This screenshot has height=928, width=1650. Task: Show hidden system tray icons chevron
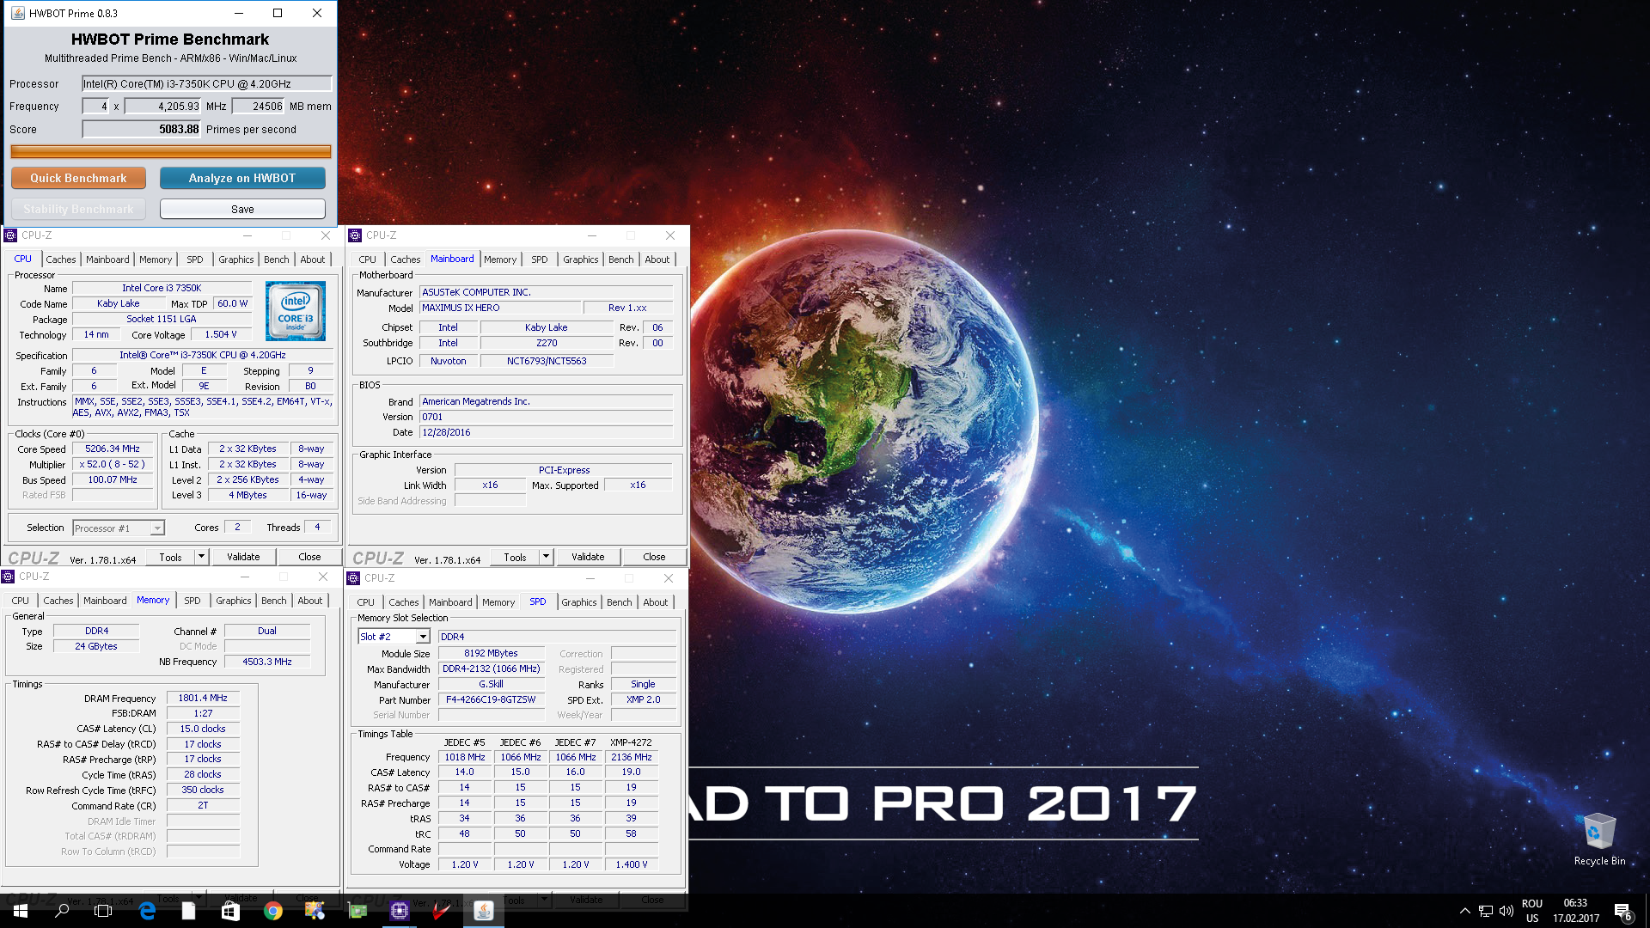[x=1465, y=911]
